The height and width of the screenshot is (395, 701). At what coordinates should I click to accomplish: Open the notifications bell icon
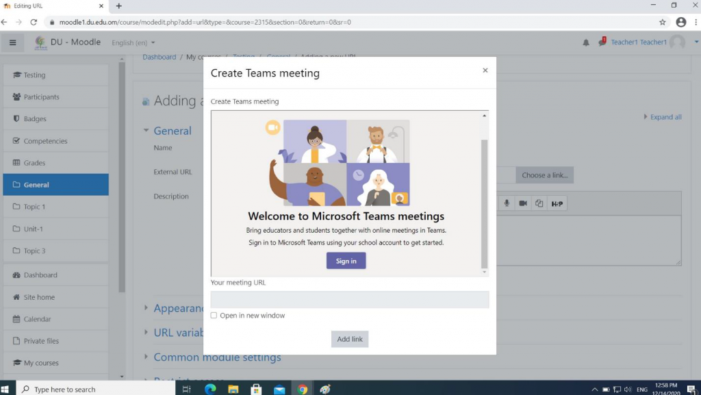tap(586, 42)
